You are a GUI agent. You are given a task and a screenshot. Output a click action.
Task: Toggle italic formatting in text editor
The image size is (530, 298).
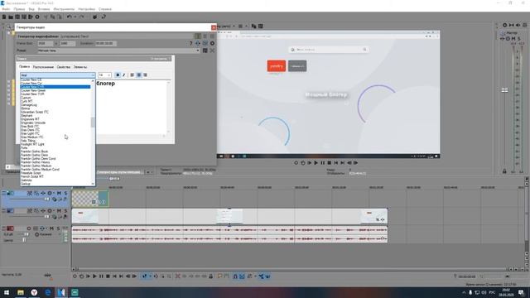[123, 75]
